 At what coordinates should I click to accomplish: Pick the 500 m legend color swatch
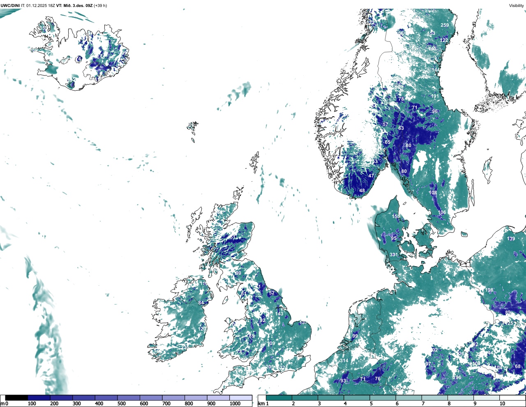click(129, 398)
